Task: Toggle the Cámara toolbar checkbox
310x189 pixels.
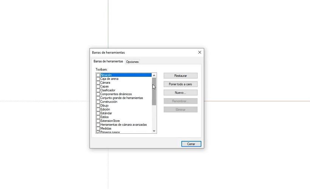Action: point(98,83)
